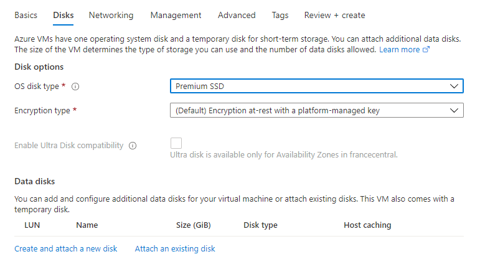Switch to the Advanced tab
Viewport: 480px width, 272px height.
coord(237,15)
